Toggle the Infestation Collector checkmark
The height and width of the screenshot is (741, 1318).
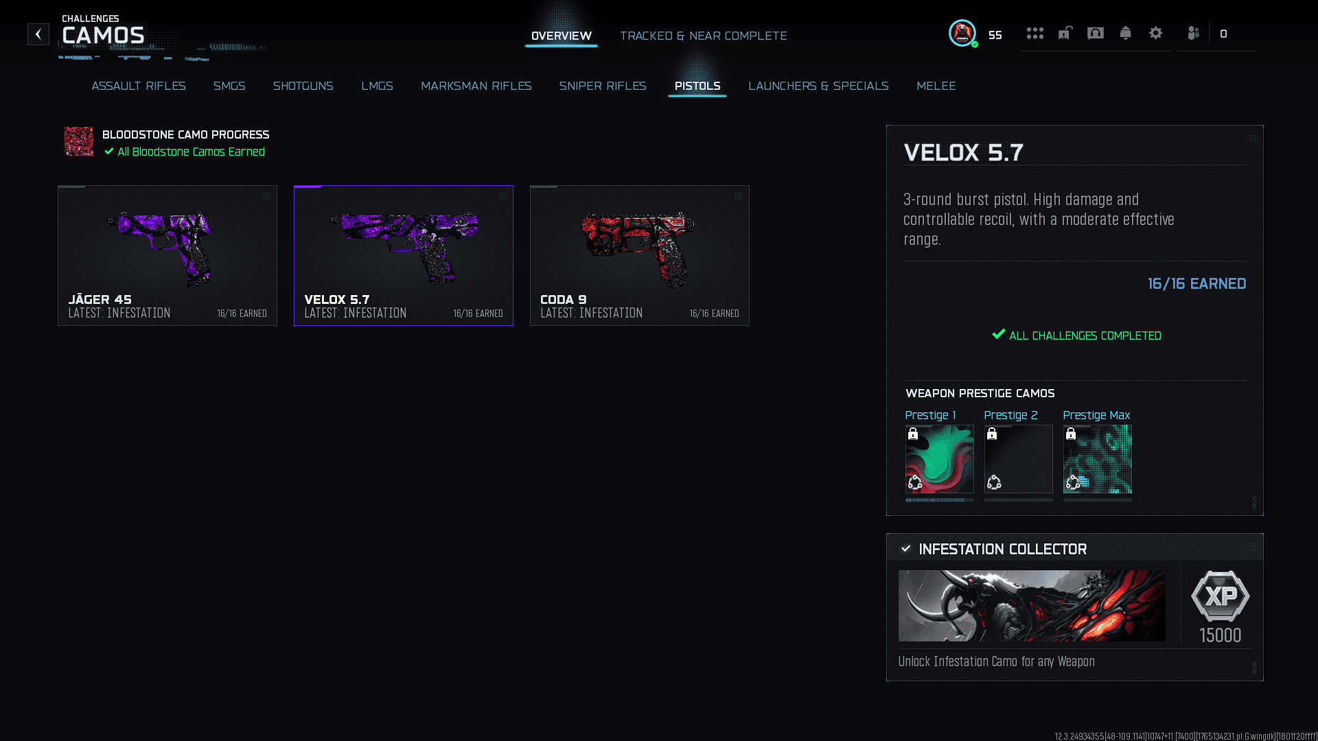906,549
